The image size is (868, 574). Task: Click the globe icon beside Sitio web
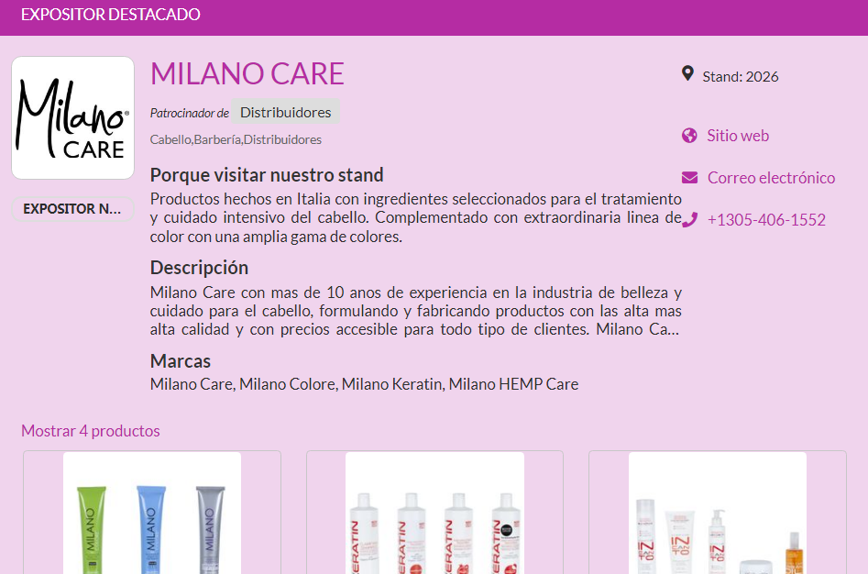(x=689, y=136)
